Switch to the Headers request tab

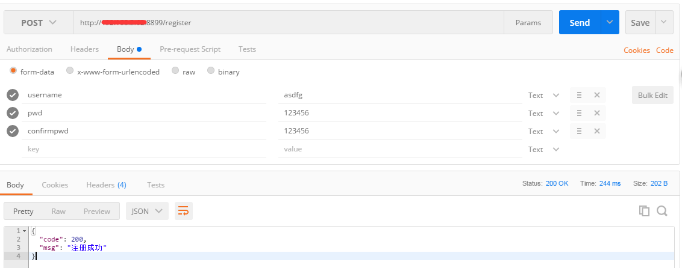84,49
